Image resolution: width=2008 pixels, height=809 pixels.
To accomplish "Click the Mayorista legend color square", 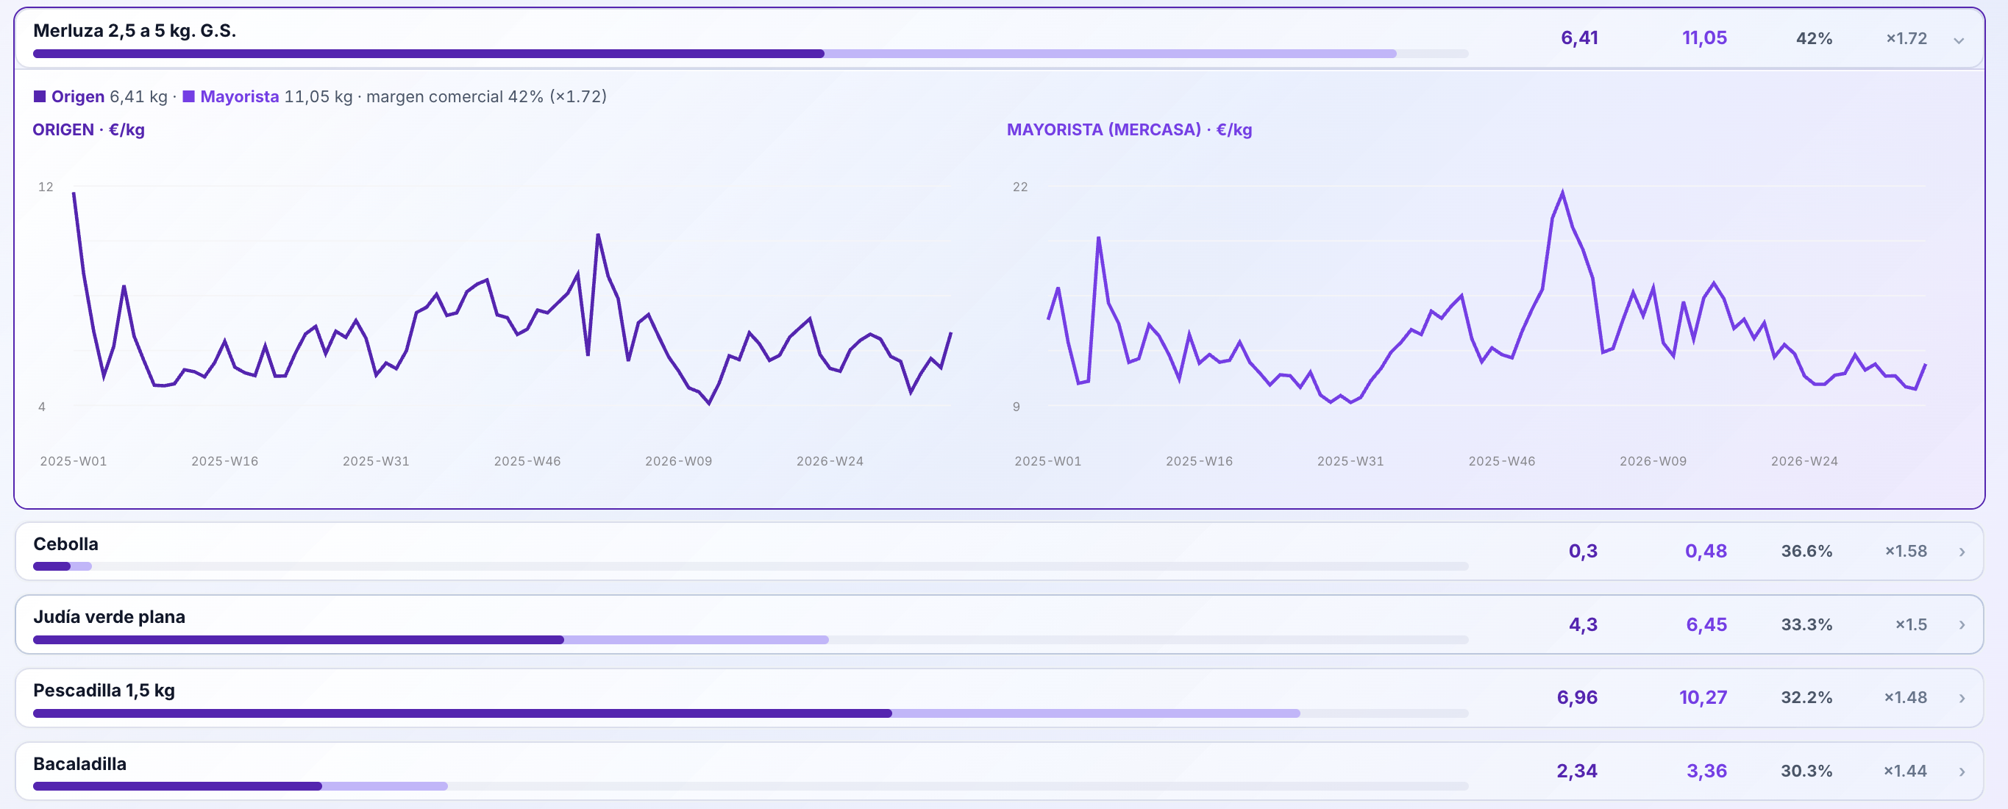I will (188, 96).
